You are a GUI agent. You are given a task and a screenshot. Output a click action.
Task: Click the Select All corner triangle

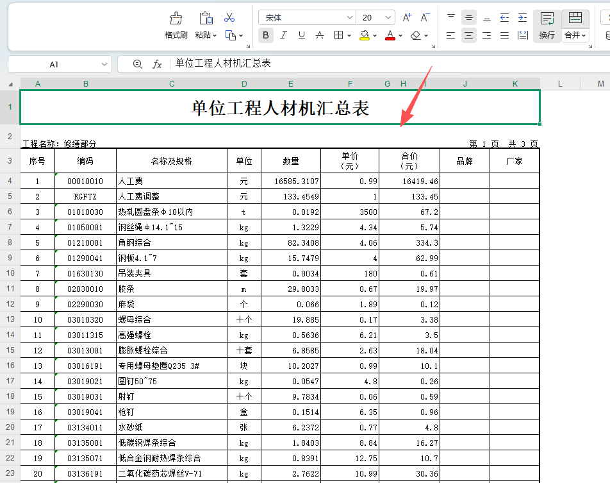[11, 84]
